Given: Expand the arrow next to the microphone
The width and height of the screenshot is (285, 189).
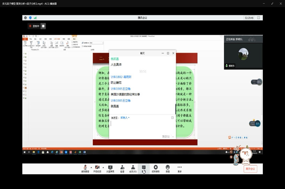Looking at the screenshot, I should pyautogui.click(x=91, y=167).
